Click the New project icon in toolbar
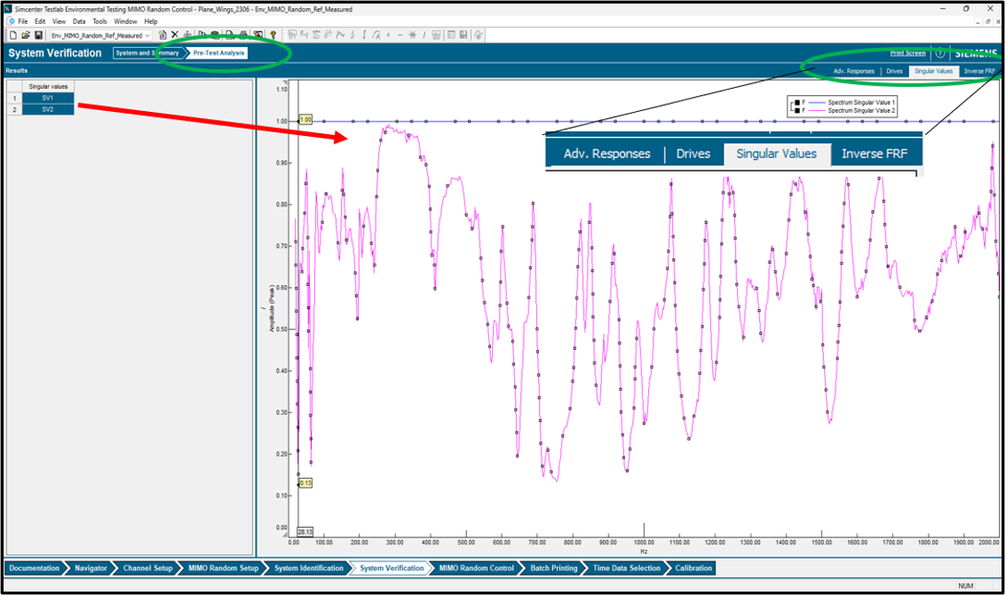 pos(13,35)
